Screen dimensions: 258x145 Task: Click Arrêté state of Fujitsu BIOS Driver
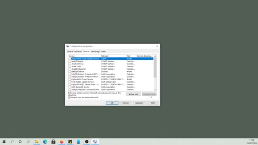click(129, 79)
